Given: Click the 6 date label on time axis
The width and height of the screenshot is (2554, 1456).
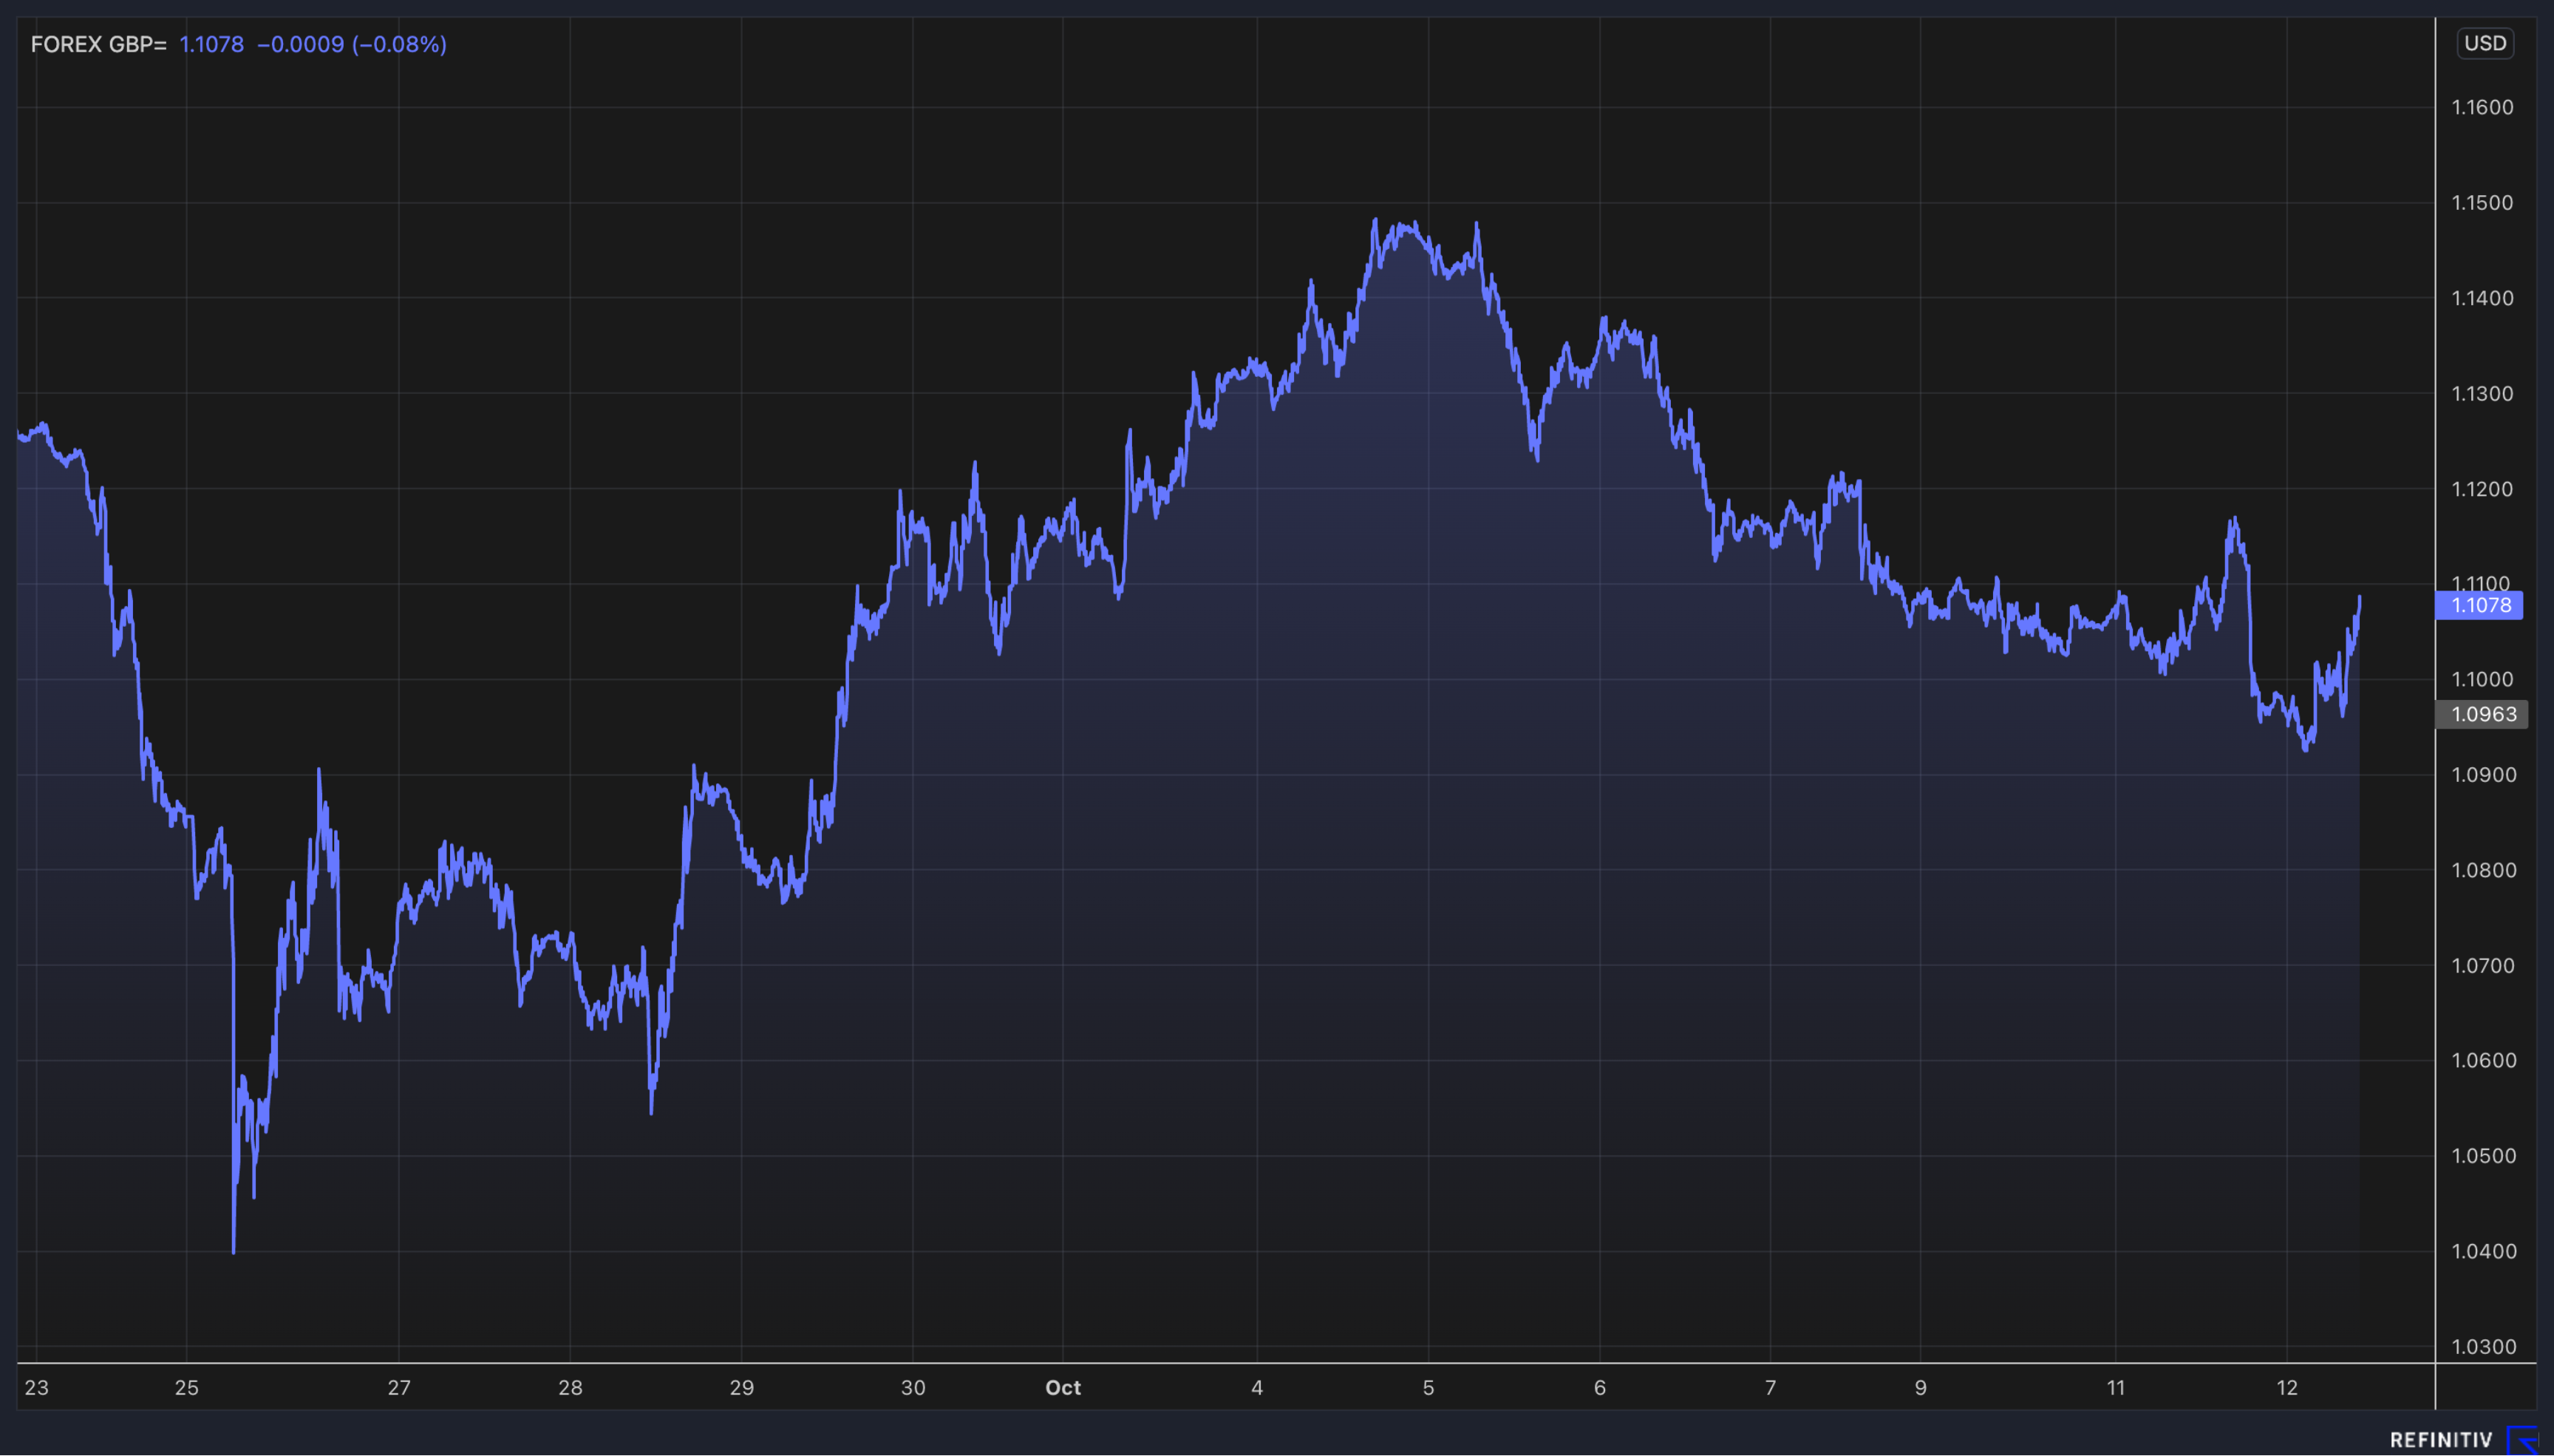Looking at the screenshot, I should [x=1599, y=1387].
